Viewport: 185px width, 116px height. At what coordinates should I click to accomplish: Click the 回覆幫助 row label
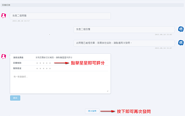coord(17,63)
